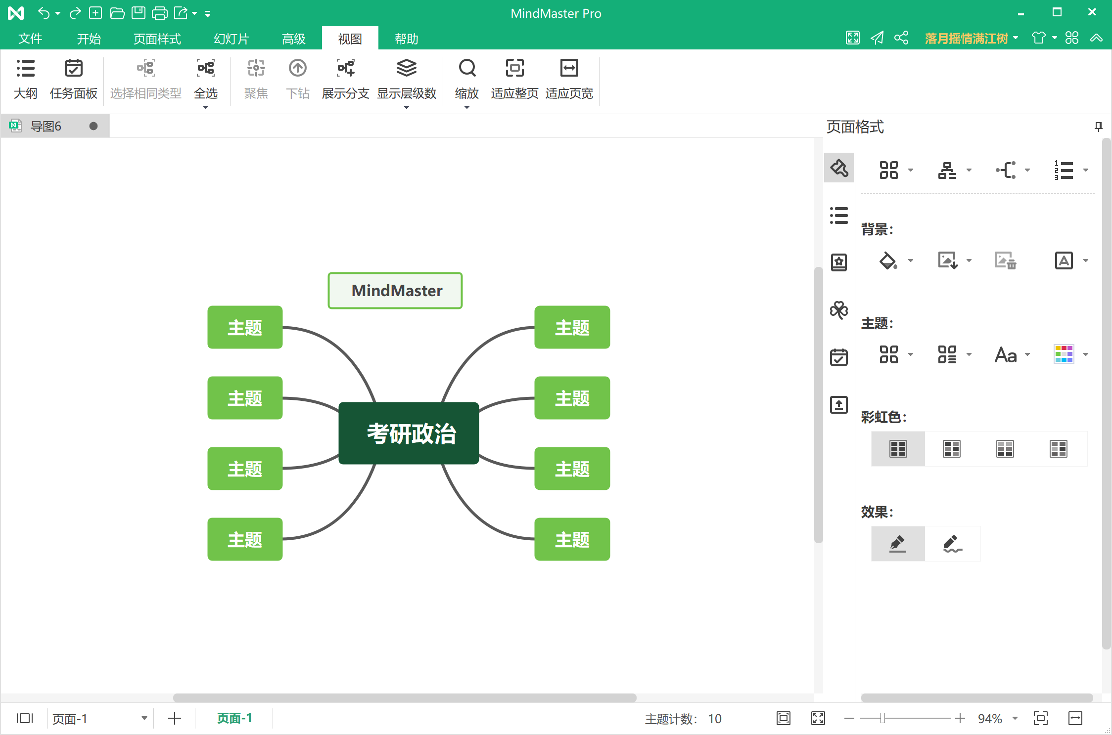
Task: Click the send/publish paper plane icon
Action: point(877,38)
